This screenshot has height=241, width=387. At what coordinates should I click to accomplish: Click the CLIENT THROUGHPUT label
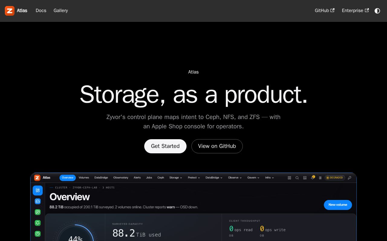(245, 221)
